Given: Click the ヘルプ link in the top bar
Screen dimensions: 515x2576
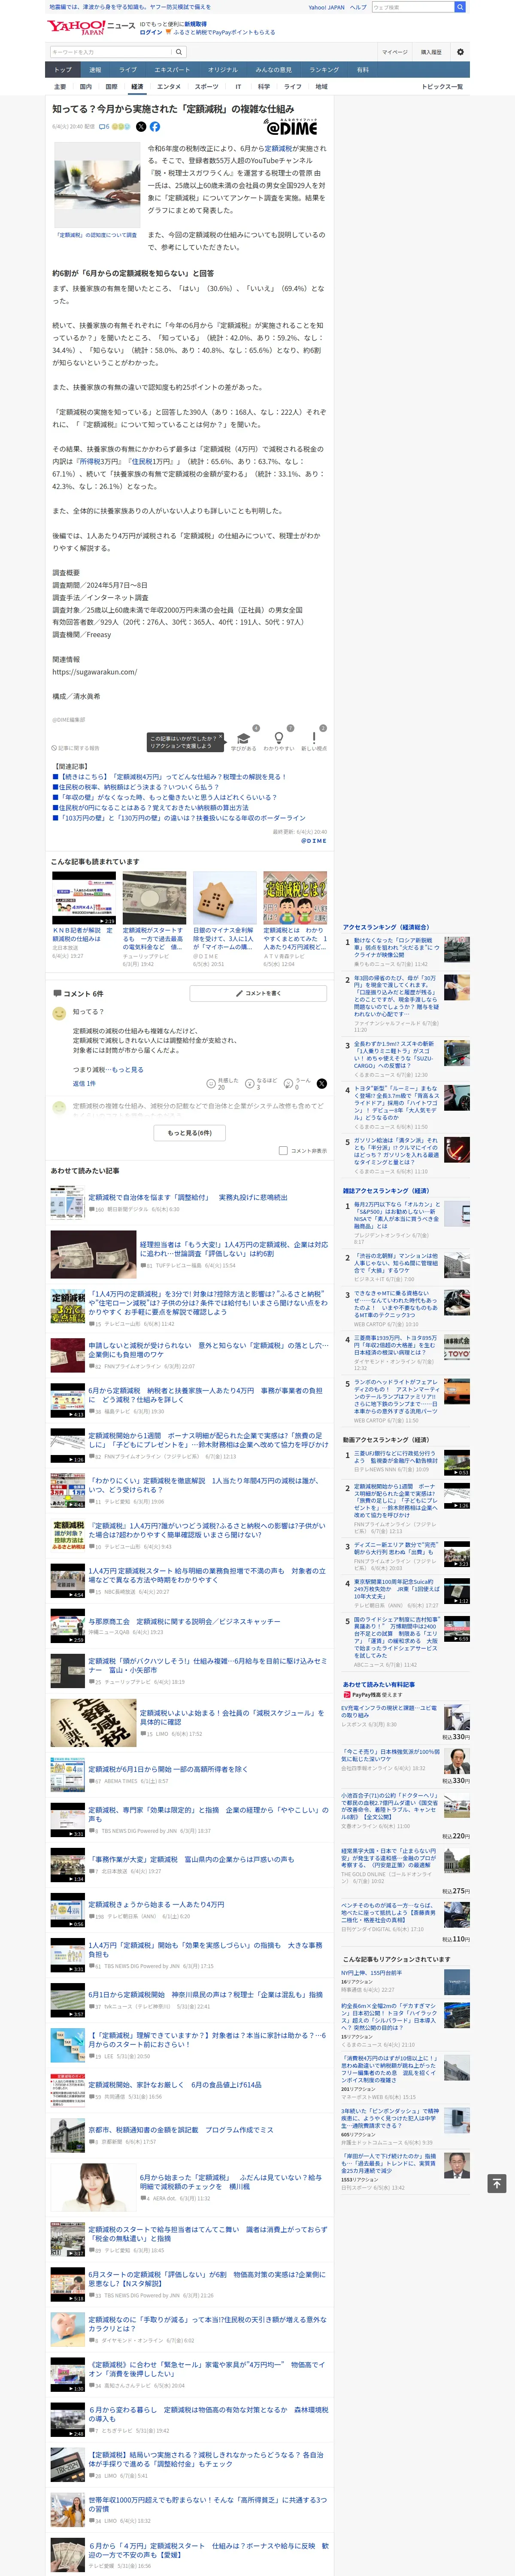Looking at the screenshot, I should (x=358, y=7).
